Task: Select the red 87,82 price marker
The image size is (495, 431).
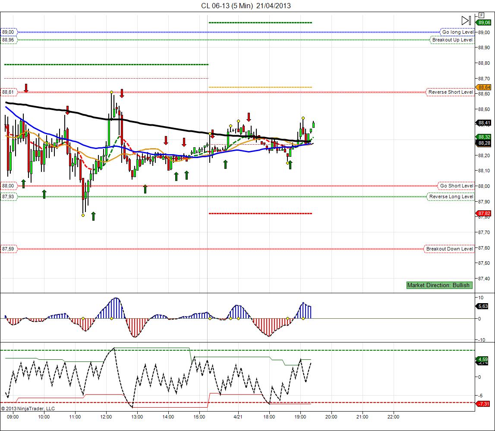Action: pyautogui.click(x=484, y=213)
